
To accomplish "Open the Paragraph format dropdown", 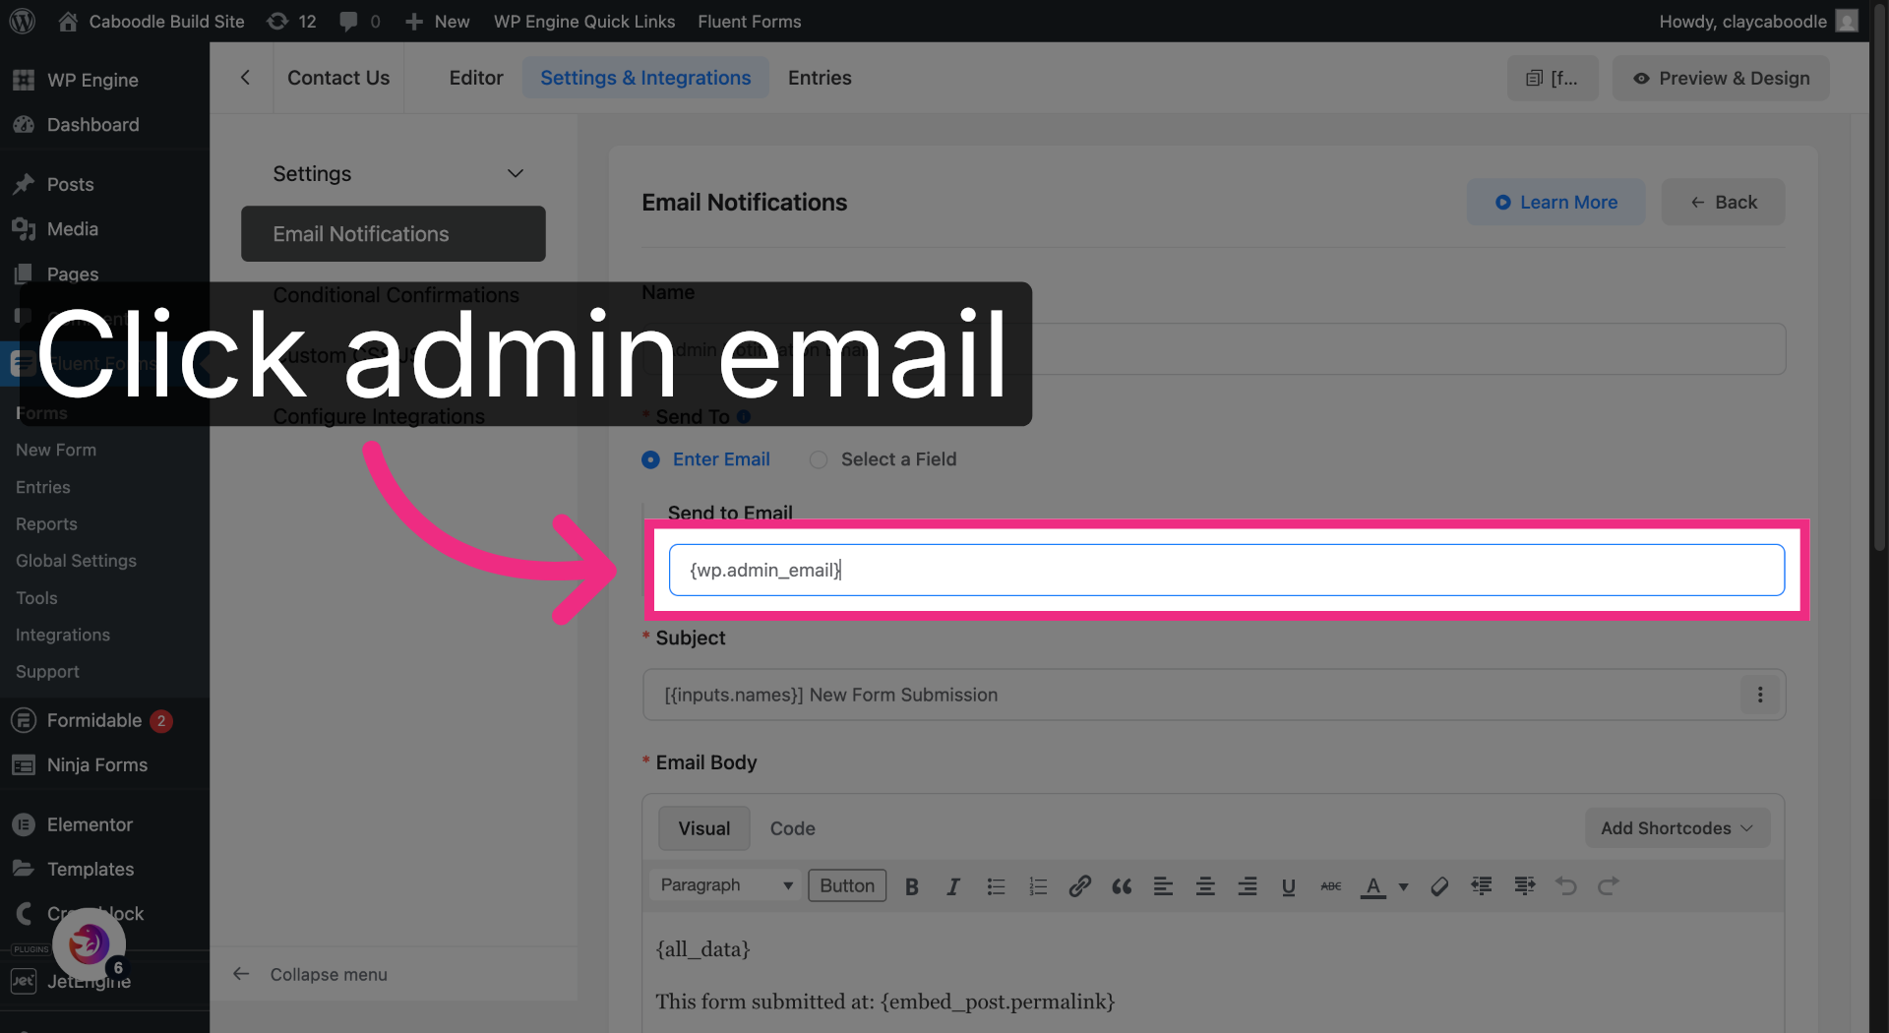I will pos(726,885).
